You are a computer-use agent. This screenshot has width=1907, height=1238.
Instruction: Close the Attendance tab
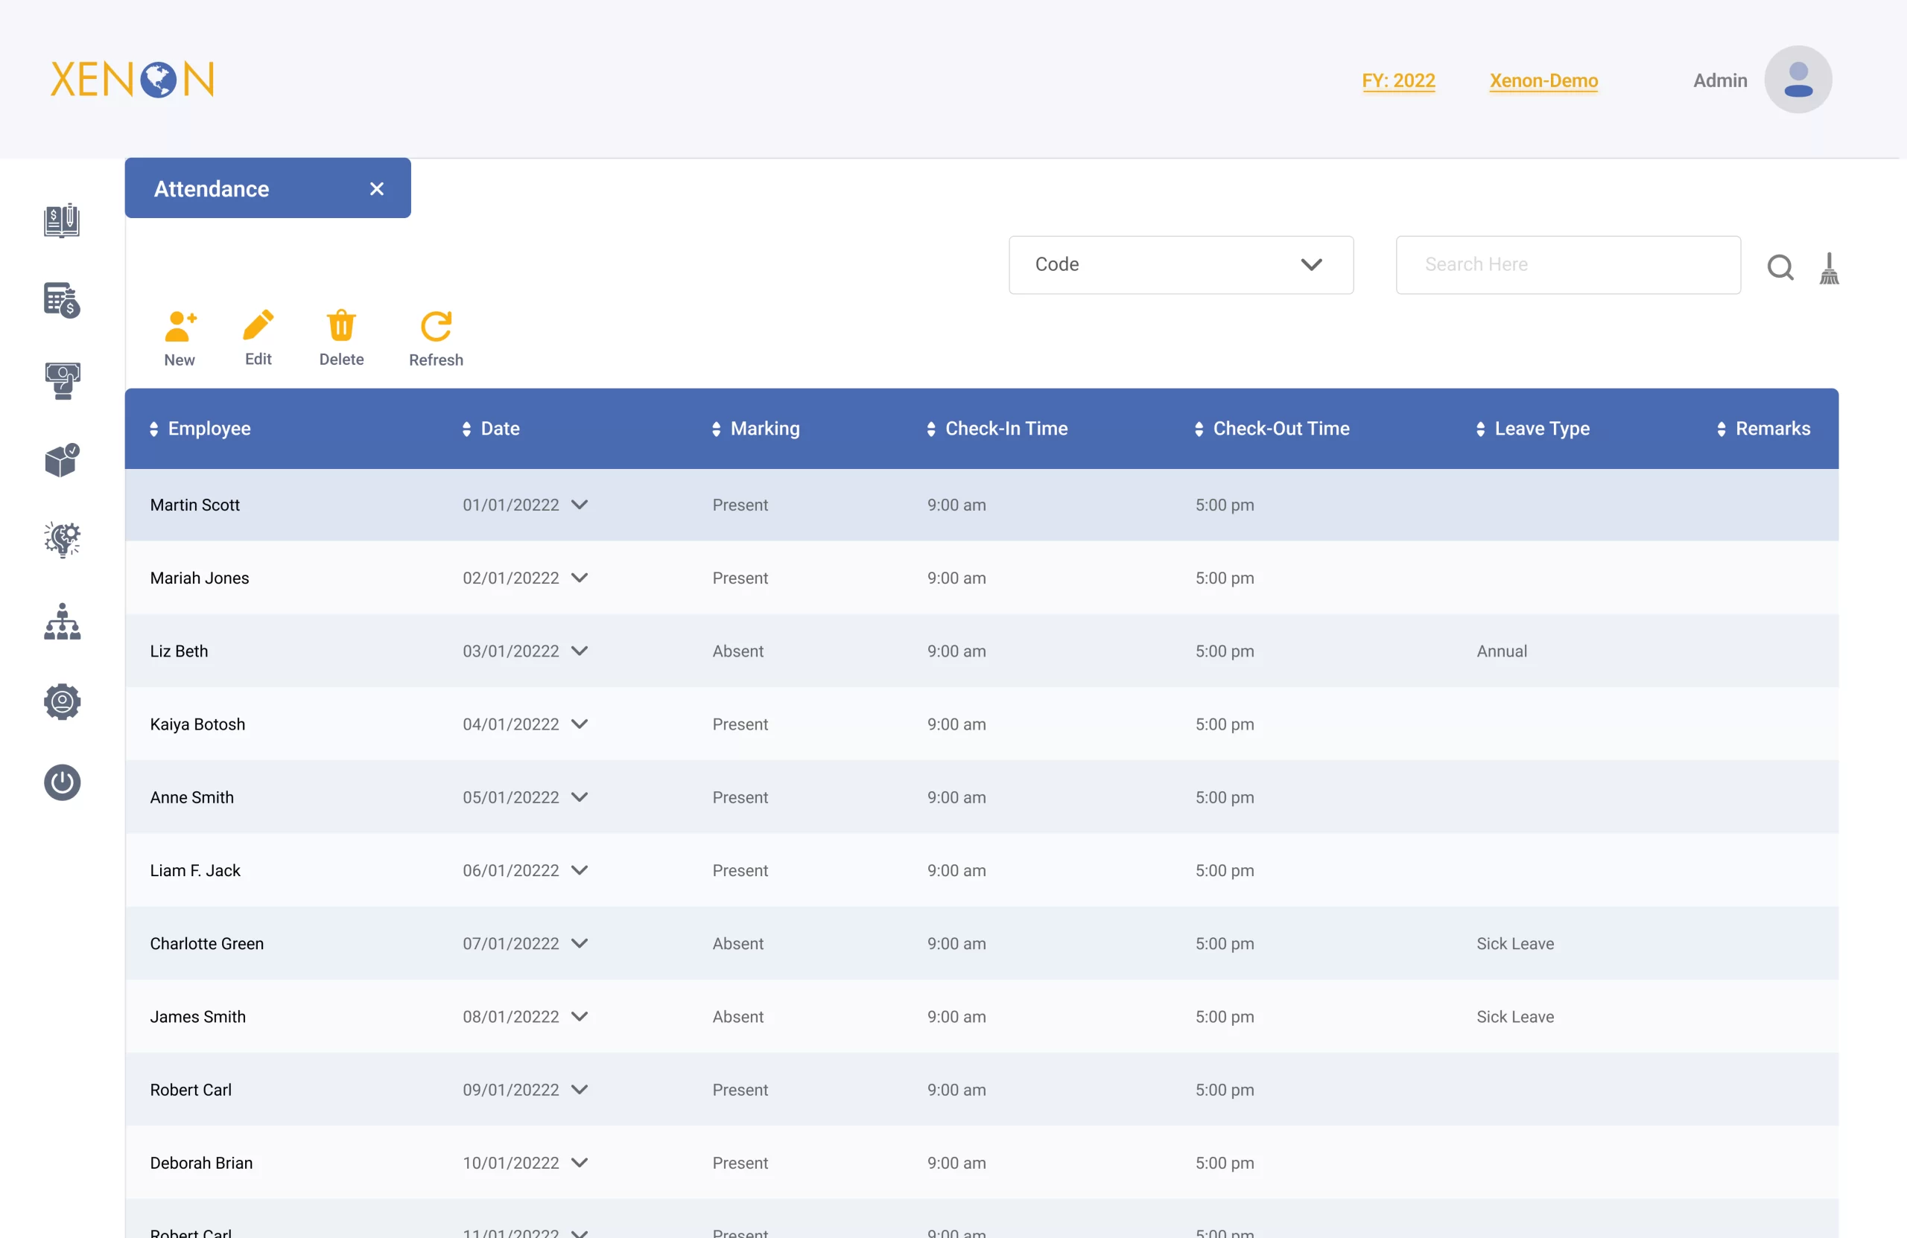[377, 189]
